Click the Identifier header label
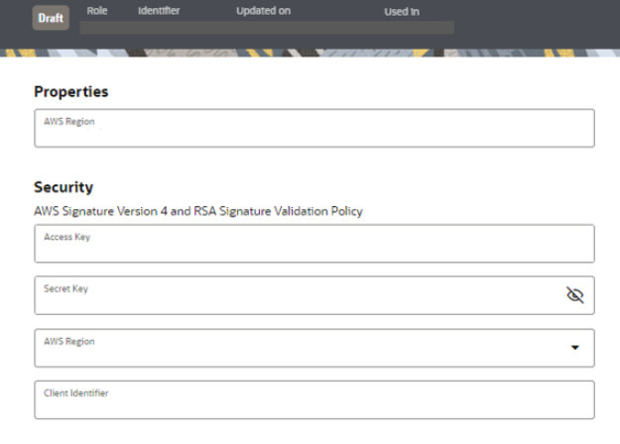620x444 pixels. tap(159, 11)
